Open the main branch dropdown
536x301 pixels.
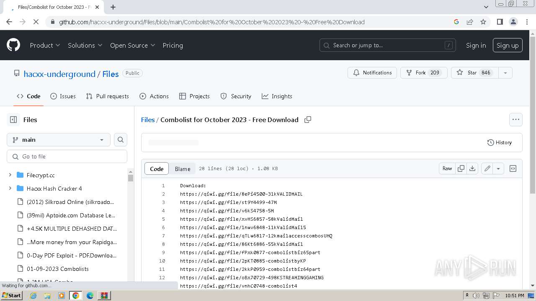pyautogui.click(x=59, y=140)
